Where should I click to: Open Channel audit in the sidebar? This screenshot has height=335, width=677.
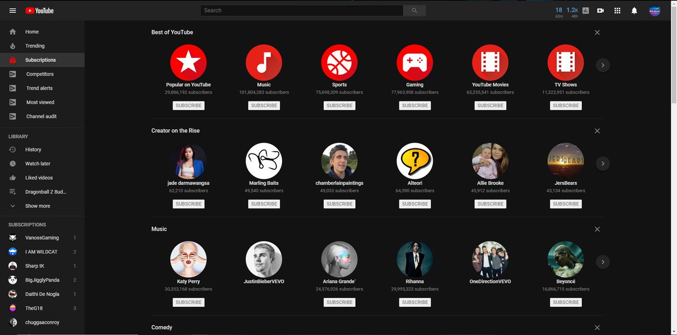tap(42, 116)
